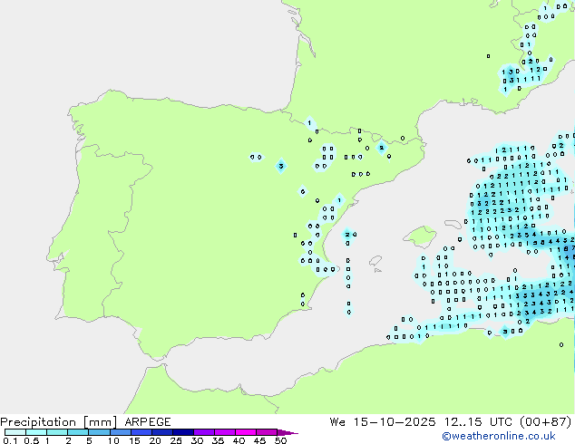Click the legend swatch between 1 and 2
This screenshot has height=444, width=575.
[57, 432]
